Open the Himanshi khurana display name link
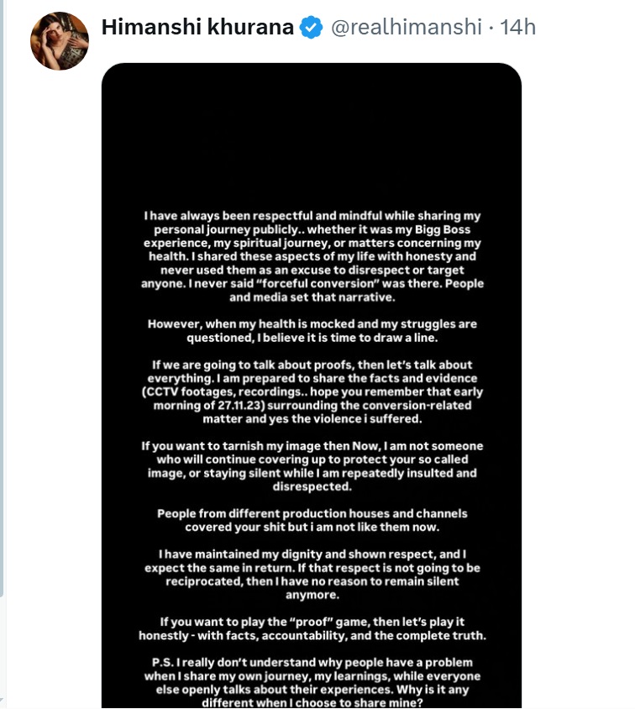 point(197,27)
